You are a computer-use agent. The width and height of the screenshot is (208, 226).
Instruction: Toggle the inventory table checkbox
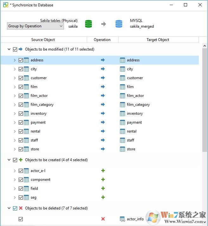pyautogui.click(x=21, y=113)
